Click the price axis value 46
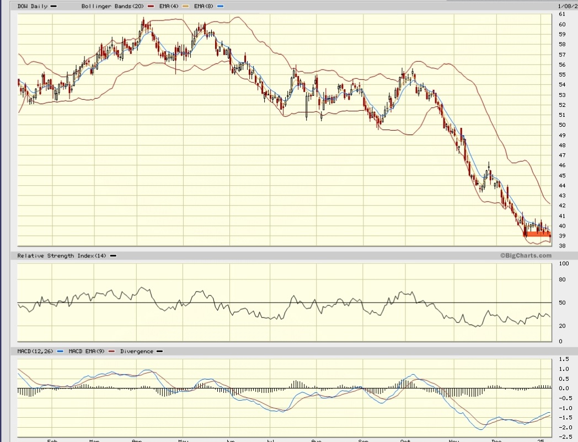The image size is (578, 442). coord(562,165)
